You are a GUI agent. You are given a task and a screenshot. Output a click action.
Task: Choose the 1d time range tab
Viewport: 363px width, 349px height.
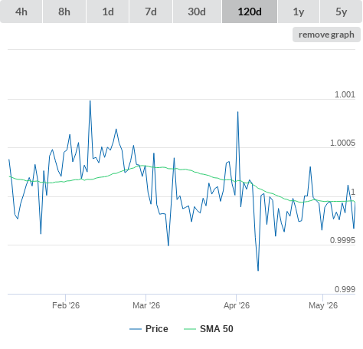click(x=108, y=12)
